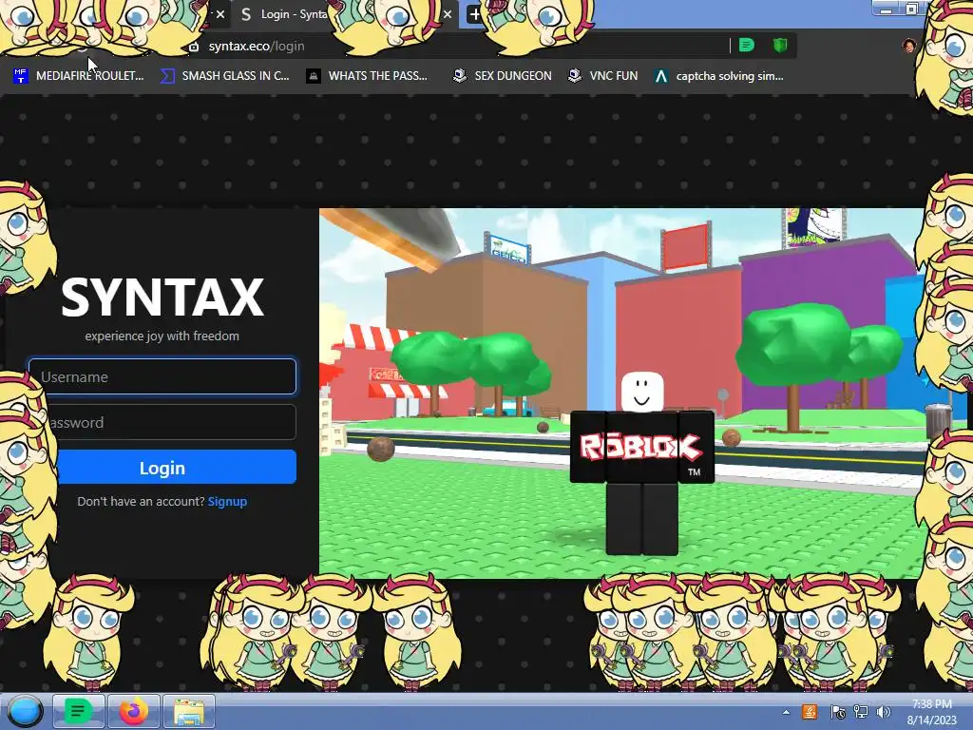This screenshot has width=973, height=730.
Task: Open the MEDIAFIRE ROULET... bookmark
Action: point(78,76)
